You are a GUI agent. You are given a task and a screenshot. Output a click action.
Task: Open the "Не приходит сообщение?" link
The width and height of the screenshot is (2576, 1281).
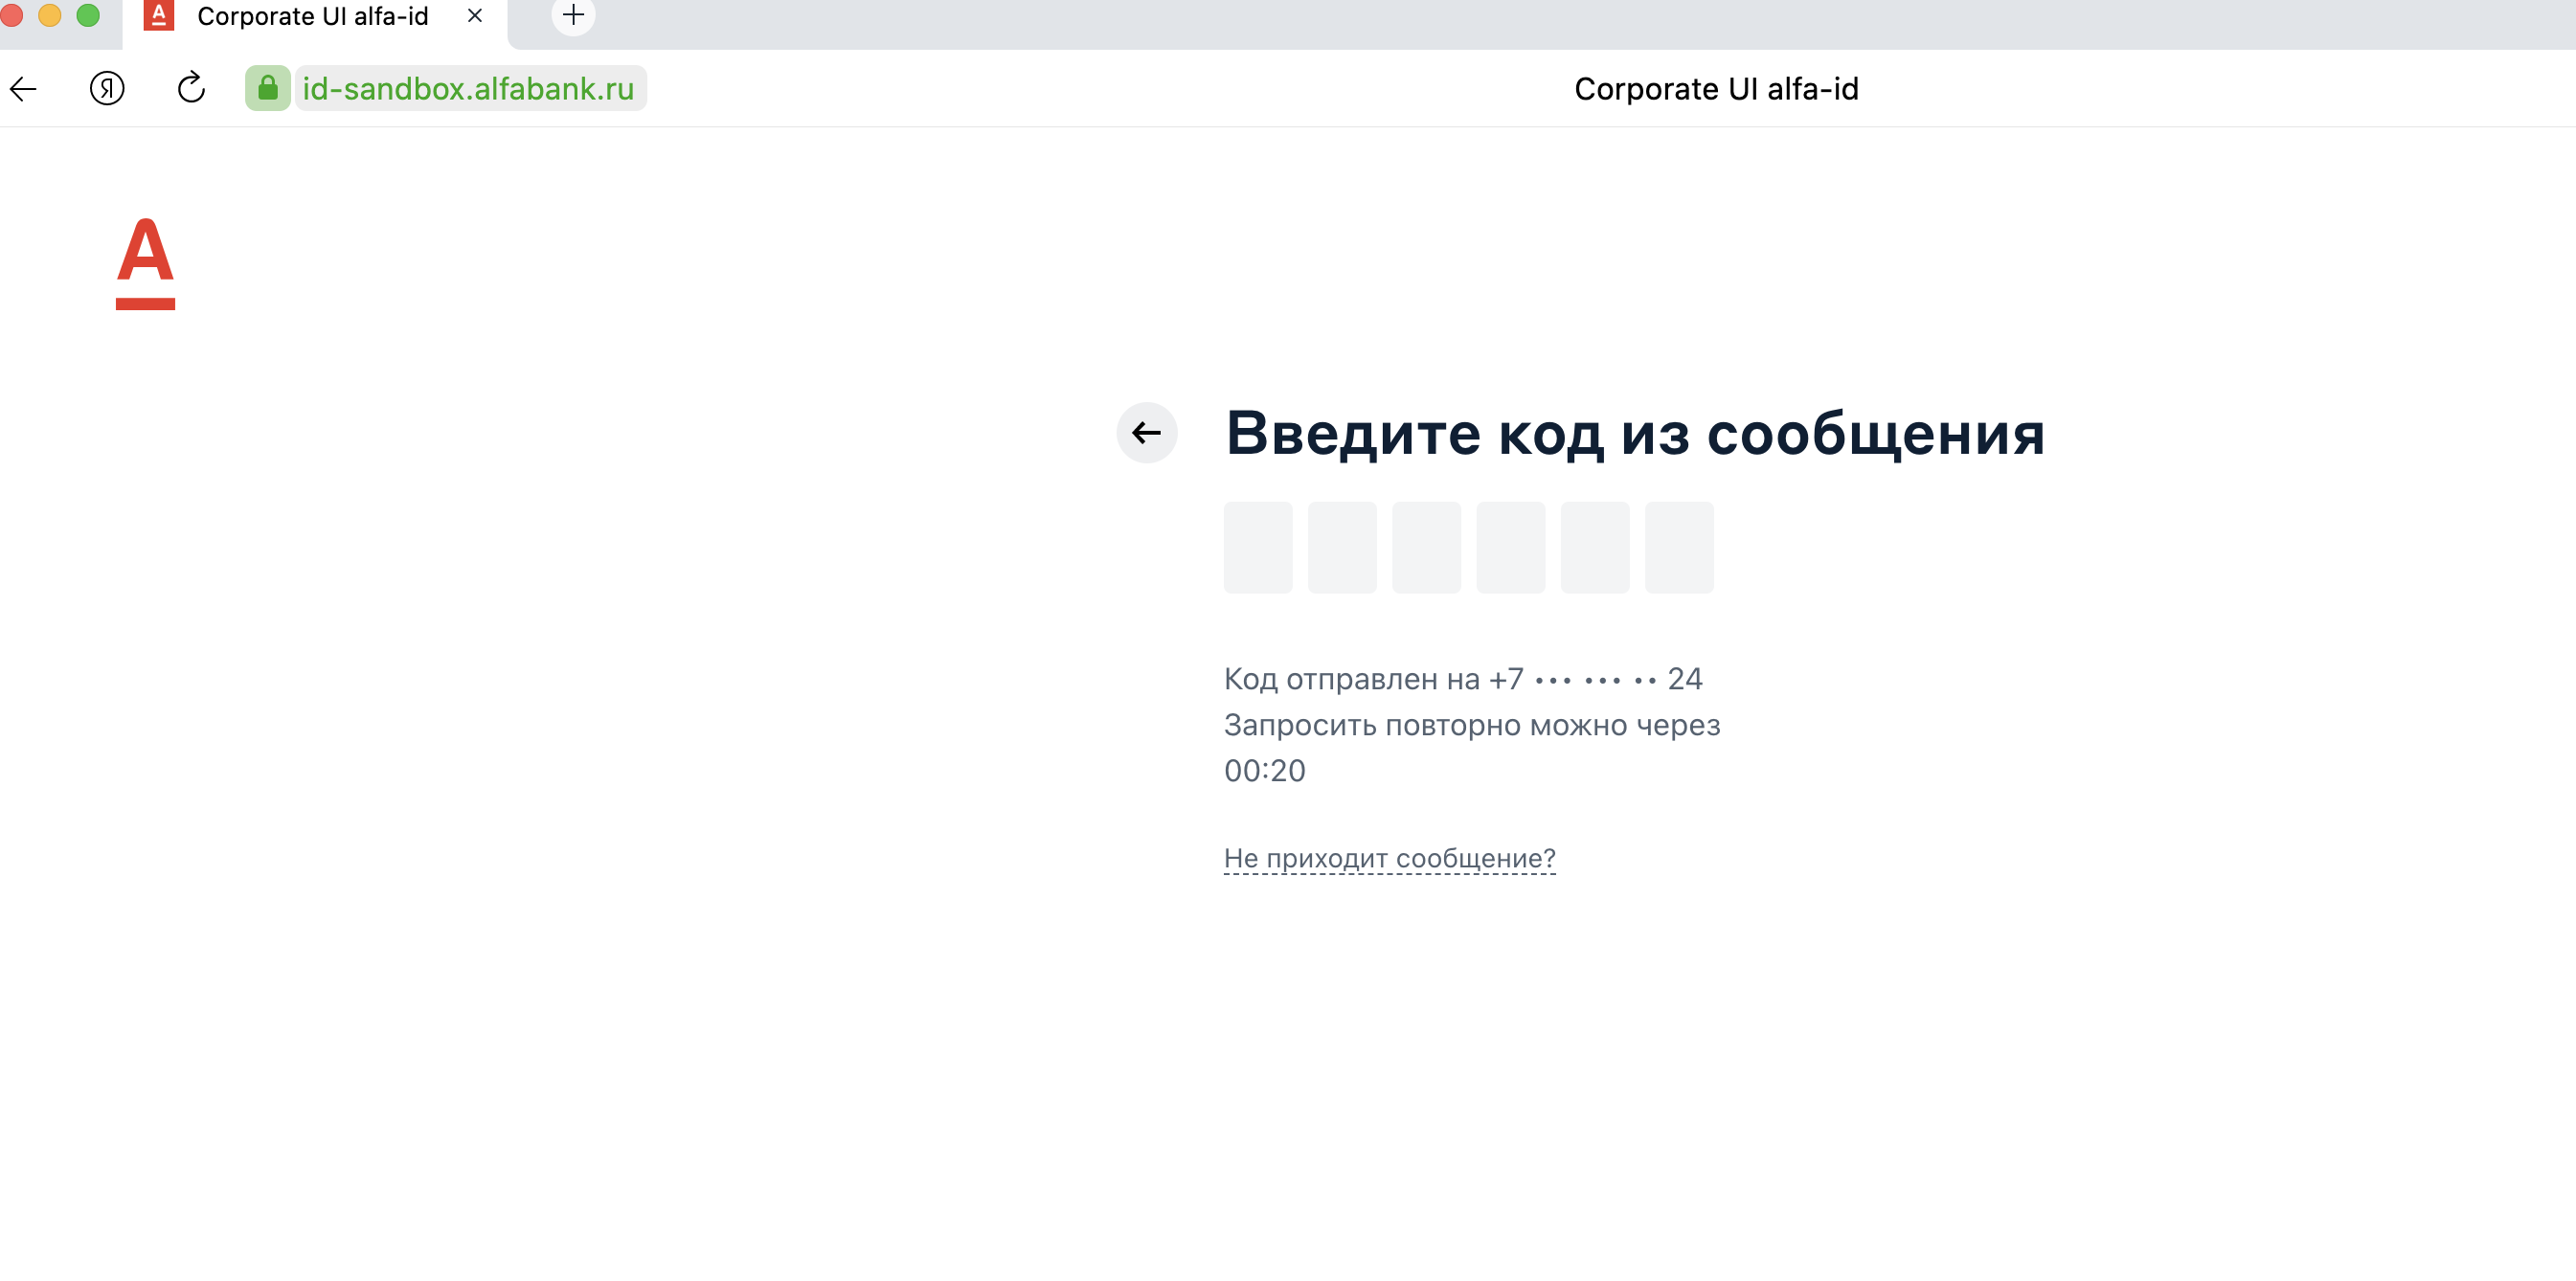1389,858
